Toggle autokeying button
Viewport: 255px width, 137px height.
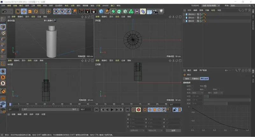139,110
